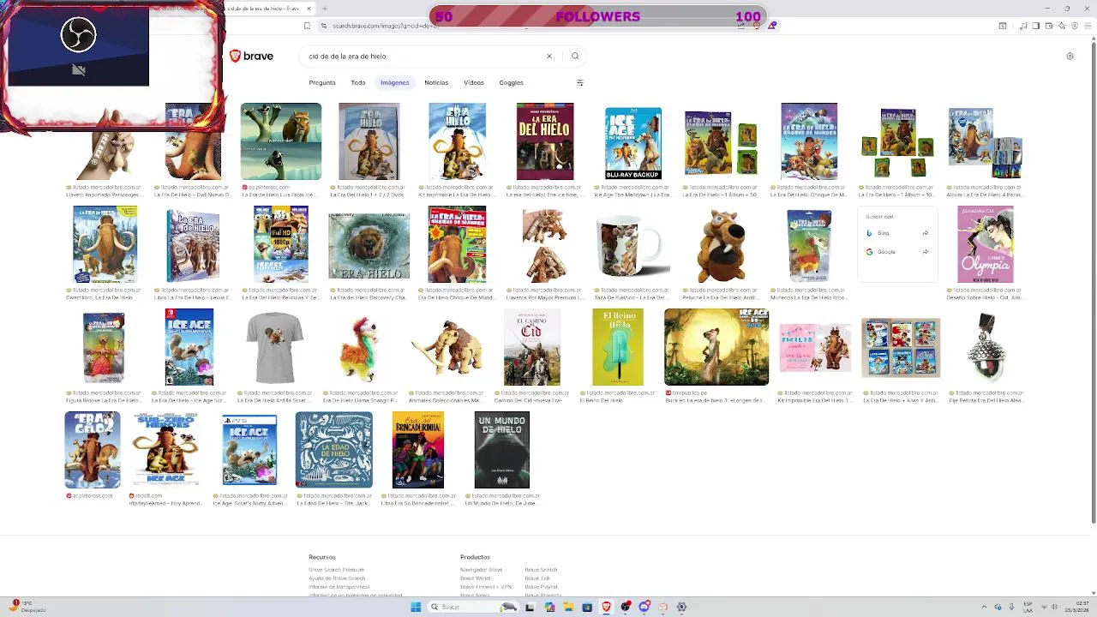Open the 'El Camino del Cid' book thumbnail
The width and height of the screenshot is (1097, 617).
click(532, 347)
